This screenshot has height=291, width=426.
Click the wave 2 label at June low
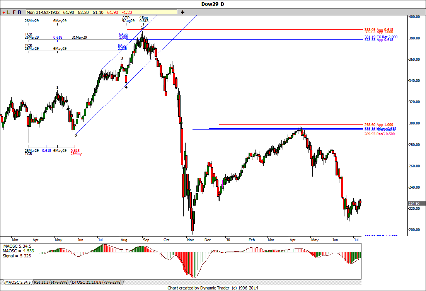tap(76, 136)
